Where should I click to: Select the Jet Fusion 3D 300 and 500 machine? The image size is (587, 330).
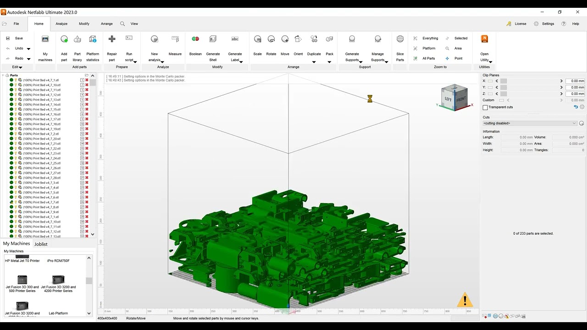(22, 284)
